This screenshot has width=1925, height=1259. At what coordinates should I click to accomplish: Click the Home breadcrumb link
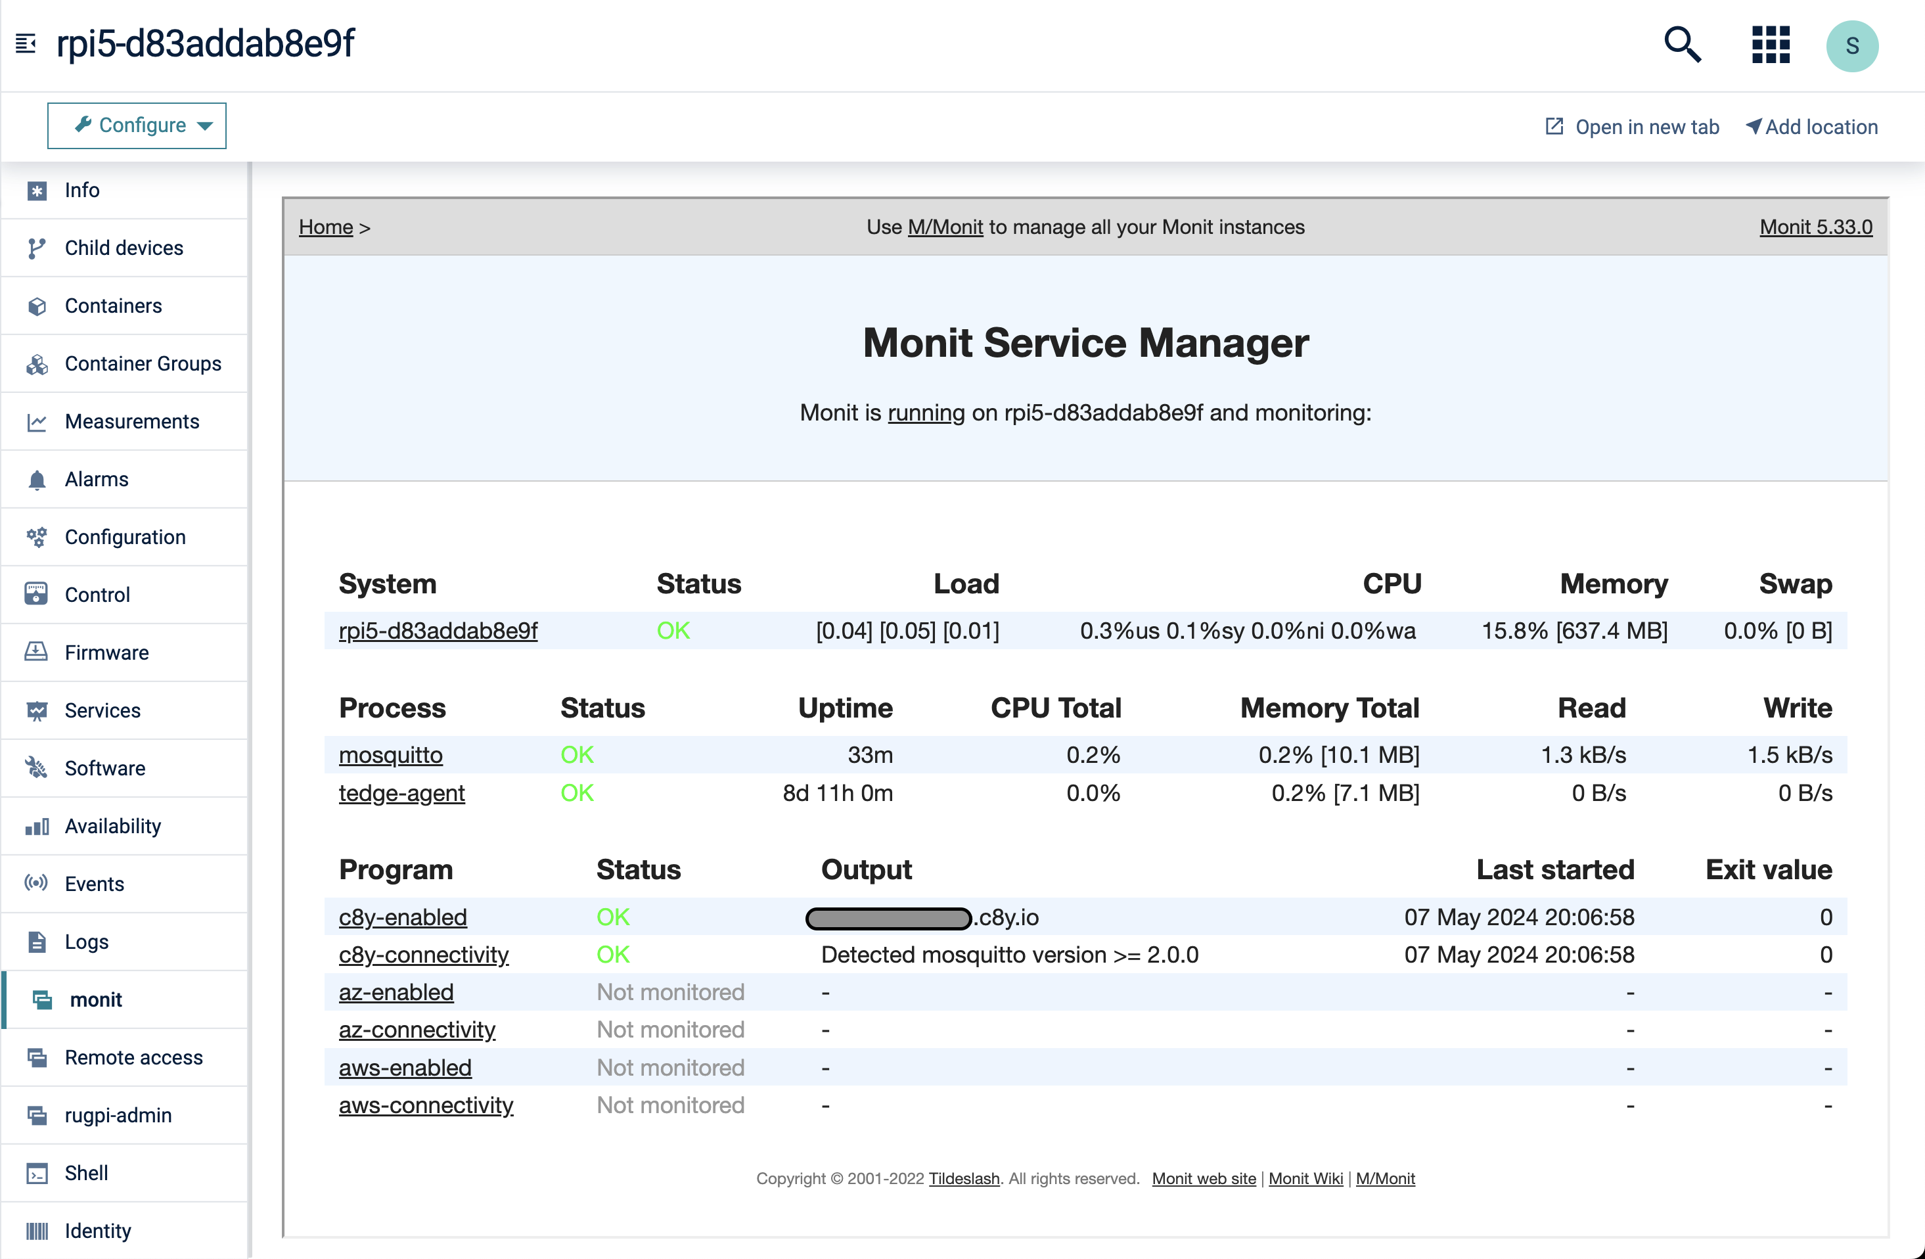coord(325,227)
